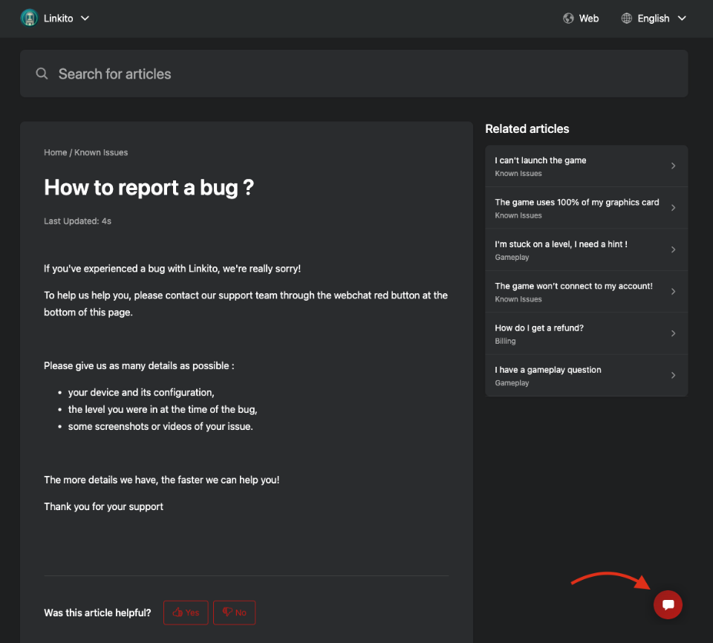This screenshot has width=713, height=643.
Task: Focus the Search for articles field
Action: 354,74
